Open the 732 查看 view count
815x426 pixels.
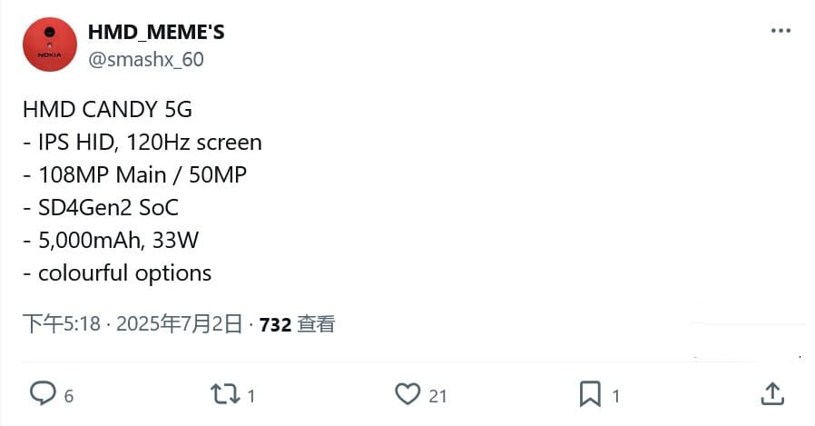(x=298, y=324)
